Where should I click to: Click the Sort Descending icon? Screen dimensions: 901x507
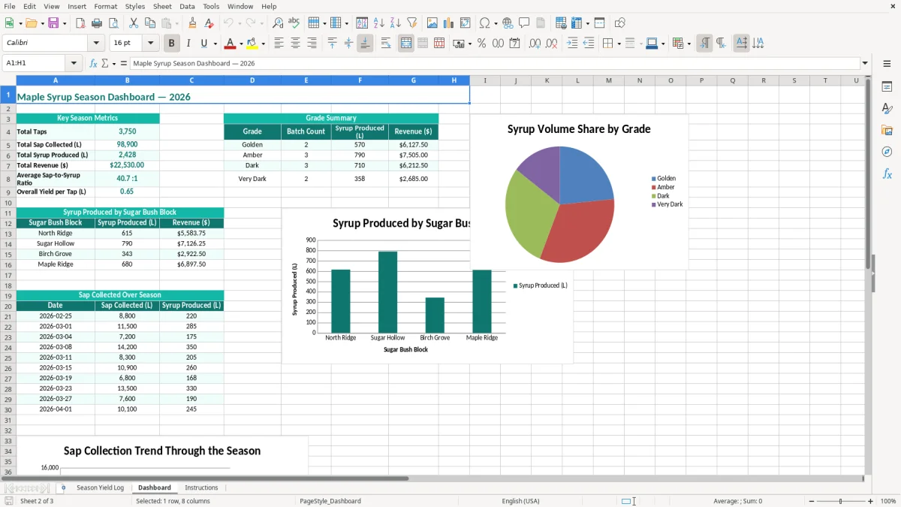coord(395,23)
